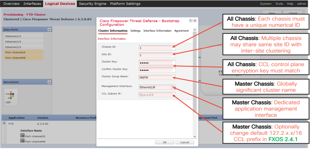Image resolution: width=312 pixels, height=149 pixels.
Task: Select Port-channel10 in Data Ports
Action: click(23, 52)
